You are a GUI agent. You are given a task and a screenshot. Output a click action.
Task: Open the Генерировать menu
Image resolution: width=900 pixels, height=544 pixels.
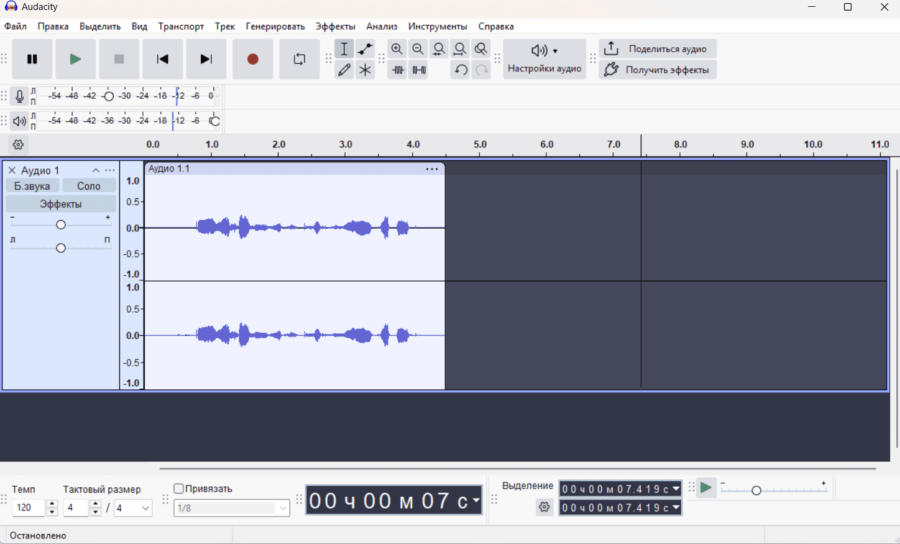[275, 26]
